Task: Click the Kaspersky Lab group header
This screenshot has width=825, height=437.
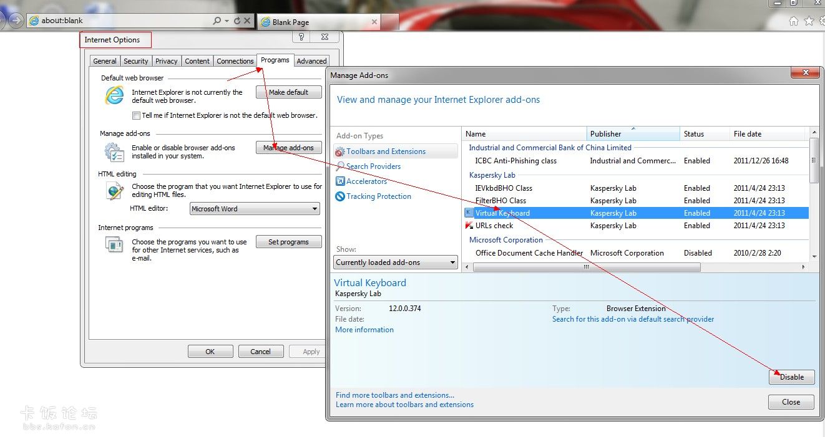Action: coord(492,175)
